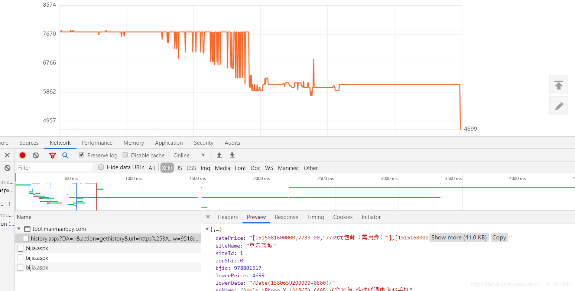Click the 4699 label at chart end
Screen dimensions: 575x291
471,129
